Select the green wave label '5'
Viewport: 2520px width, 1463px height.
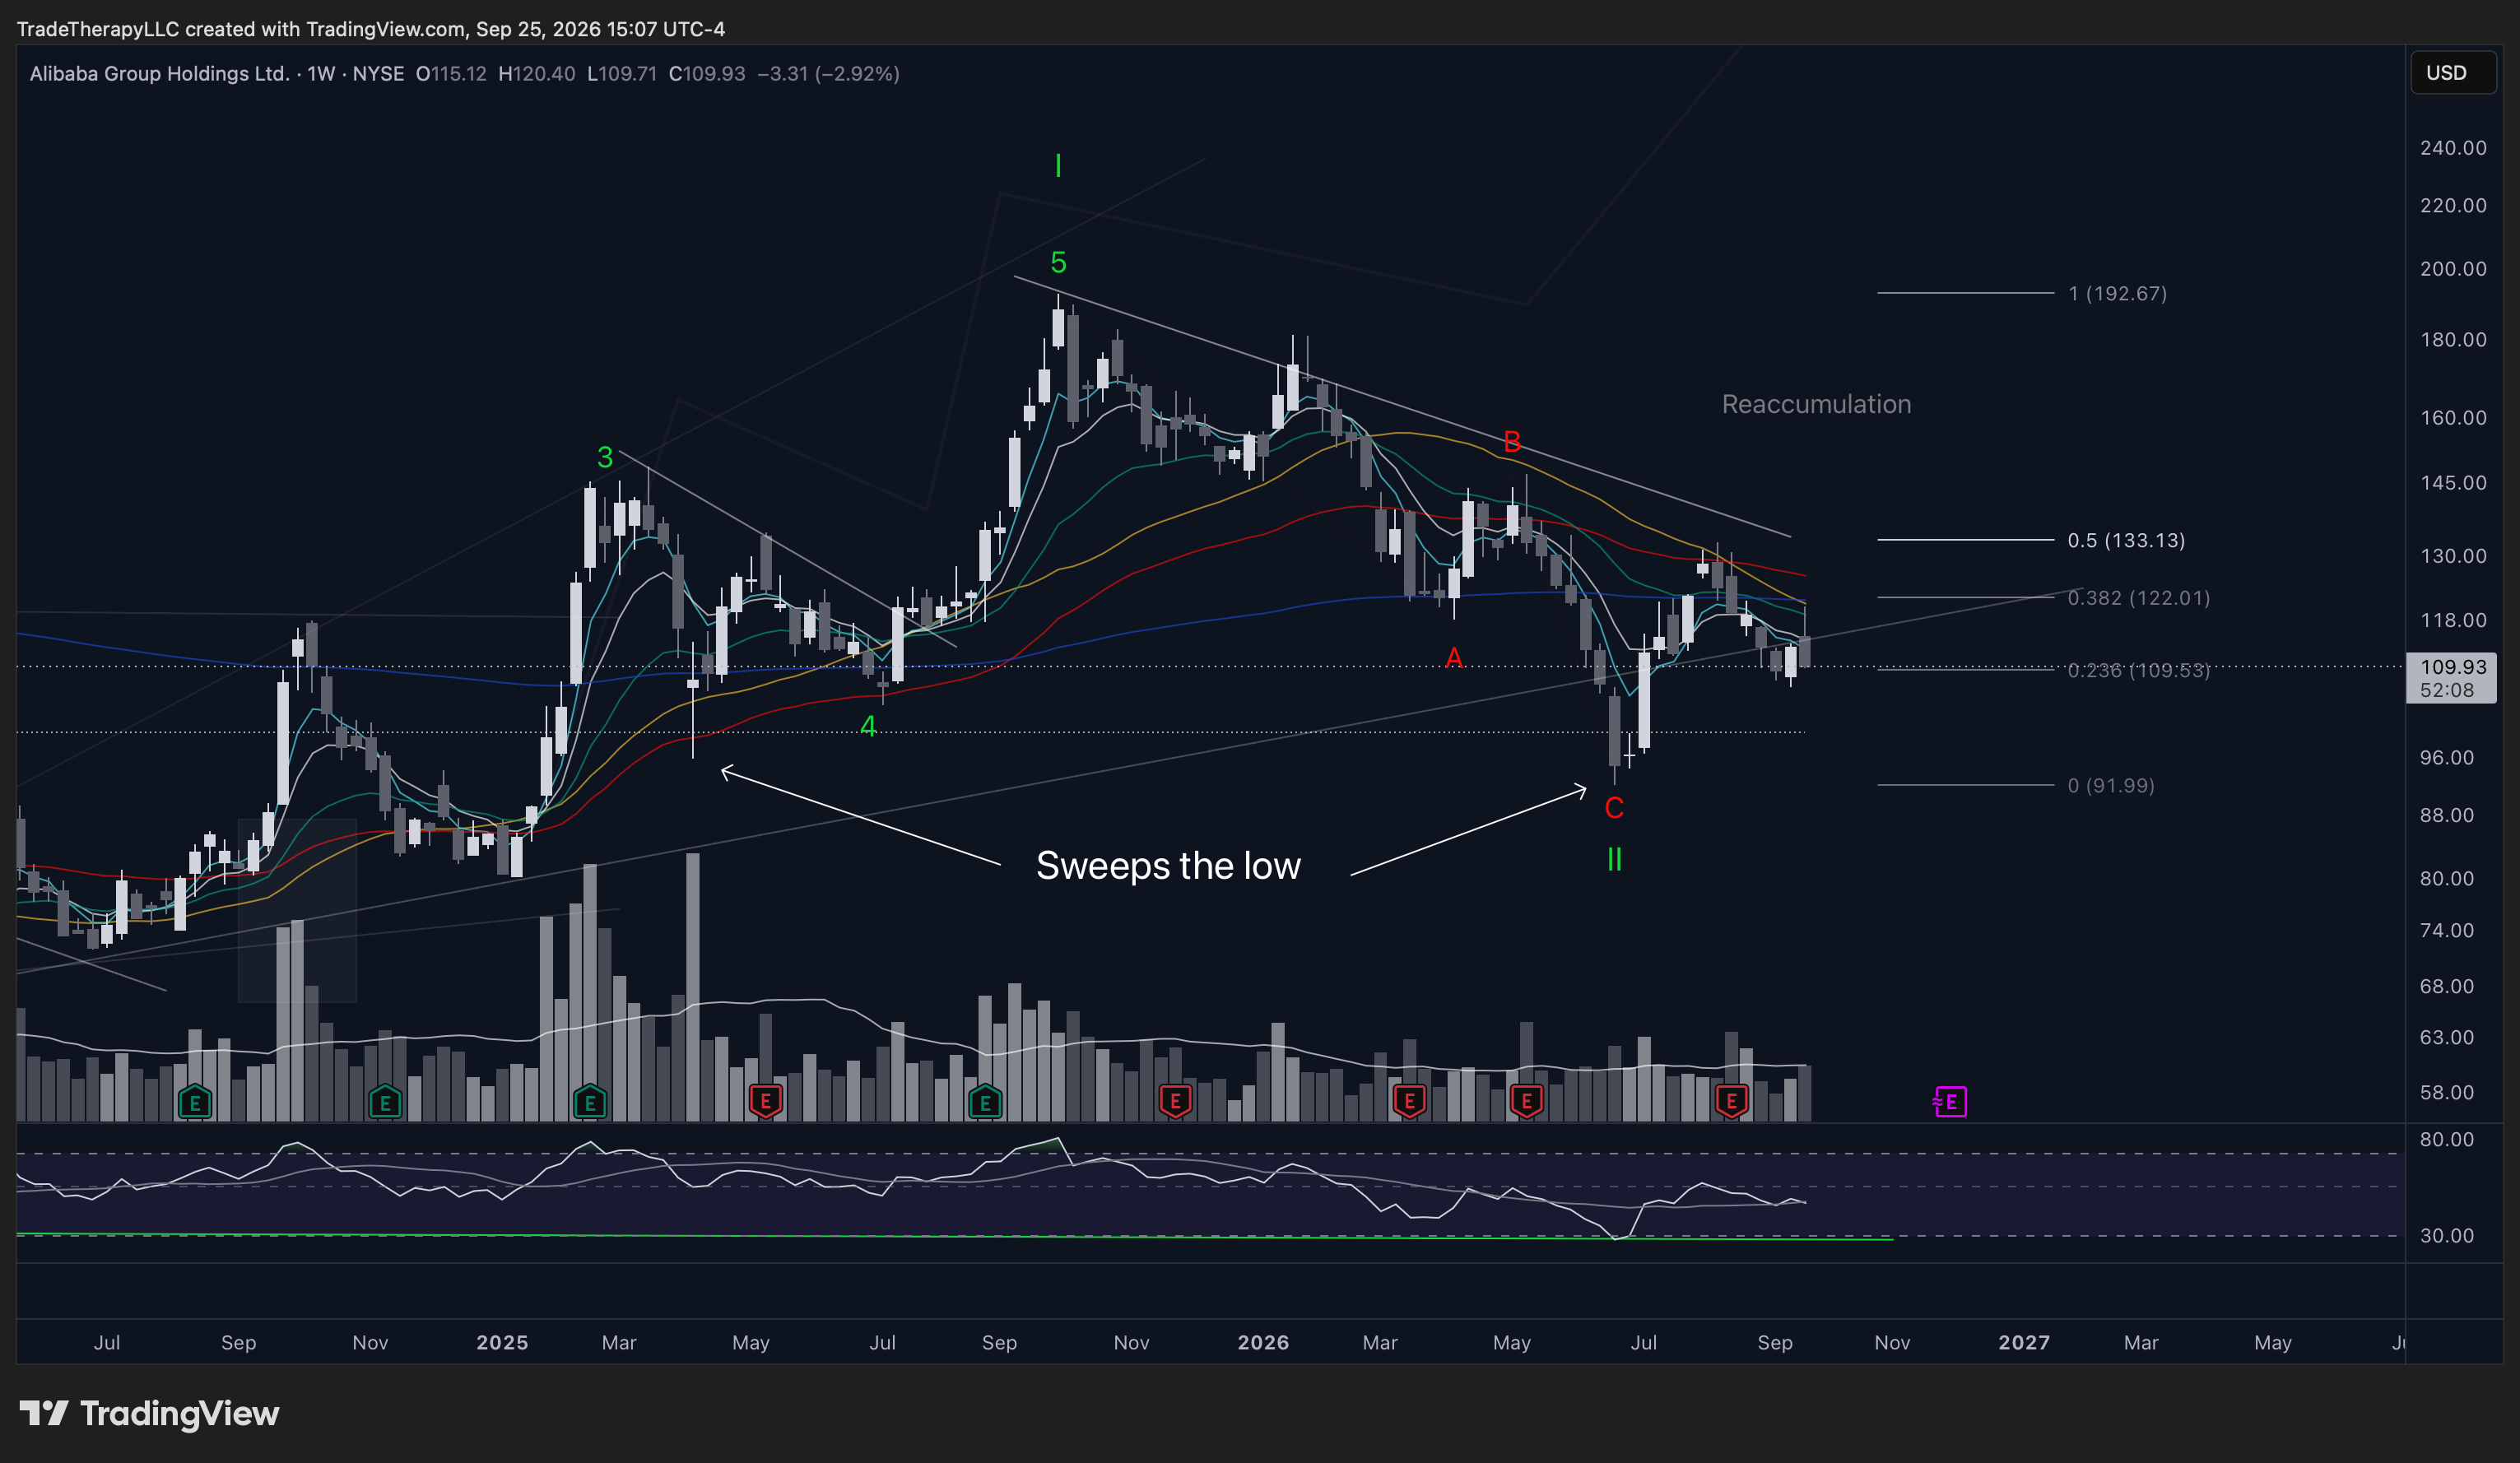(1058, 262)
